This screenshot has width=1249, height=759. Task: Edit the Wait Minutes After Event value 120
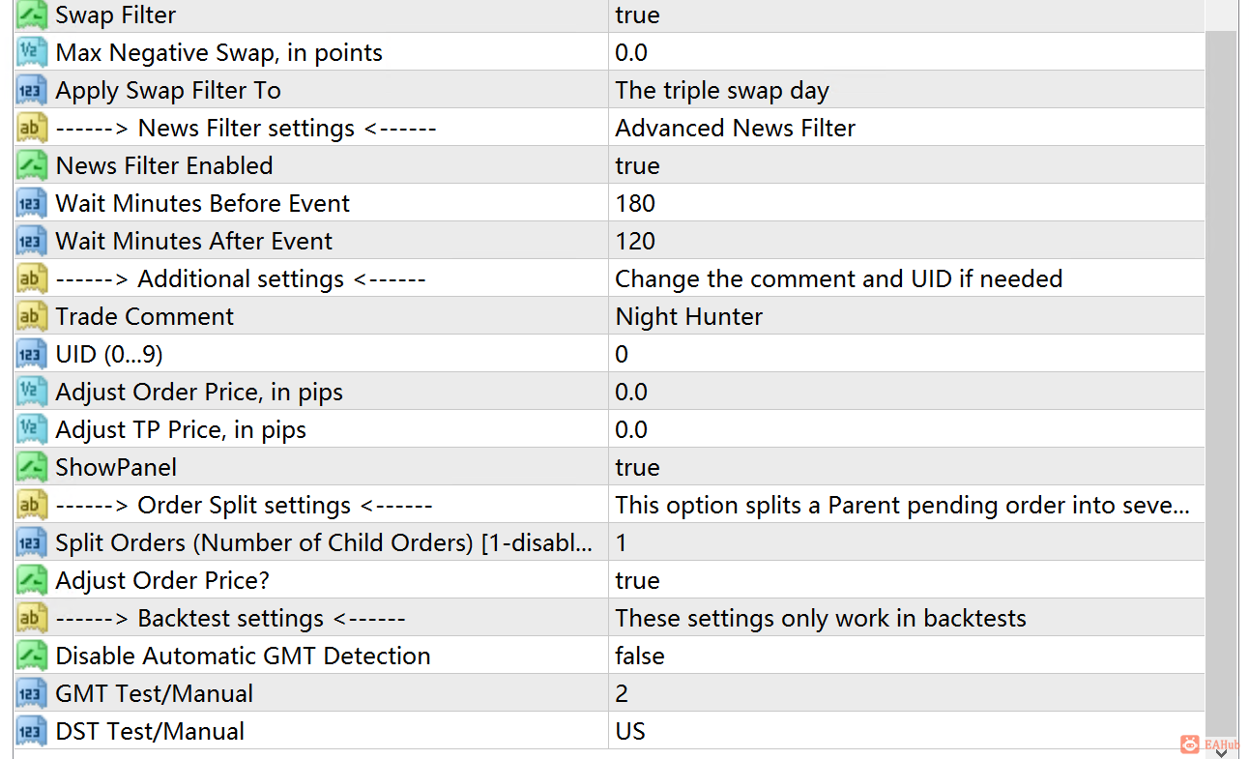click(907, 241)
